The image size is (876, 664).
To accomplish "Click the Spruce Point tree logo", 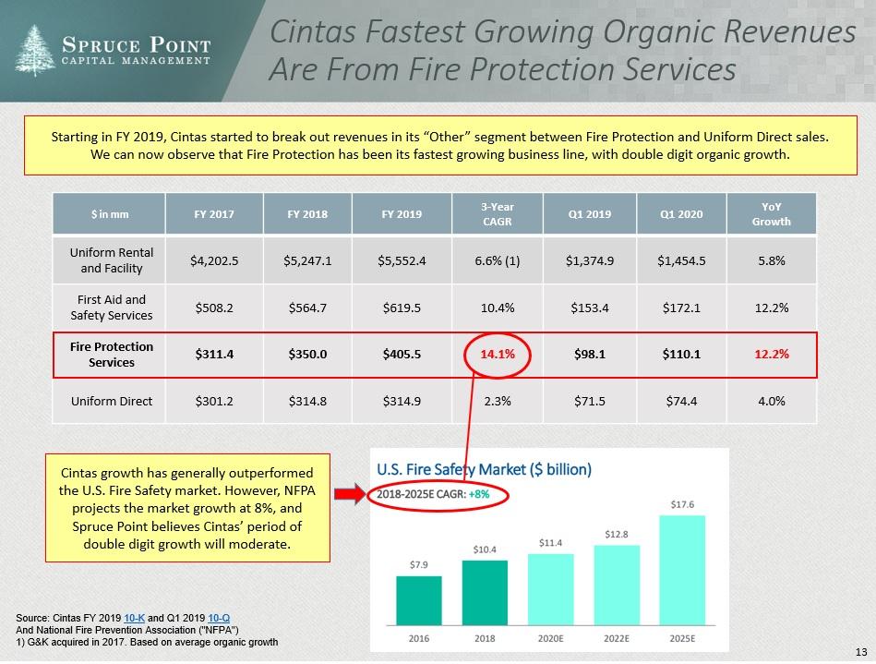I will tap(35, 50).
